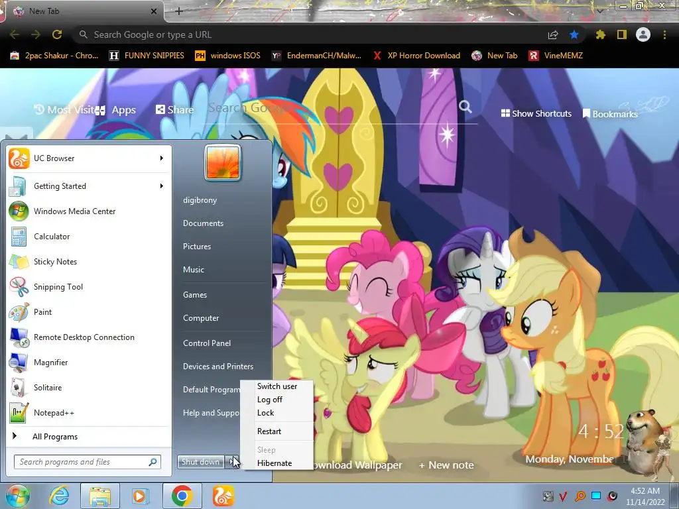Open Getting Started item
This screenshot has width=679, height=509.
[89, 186]
